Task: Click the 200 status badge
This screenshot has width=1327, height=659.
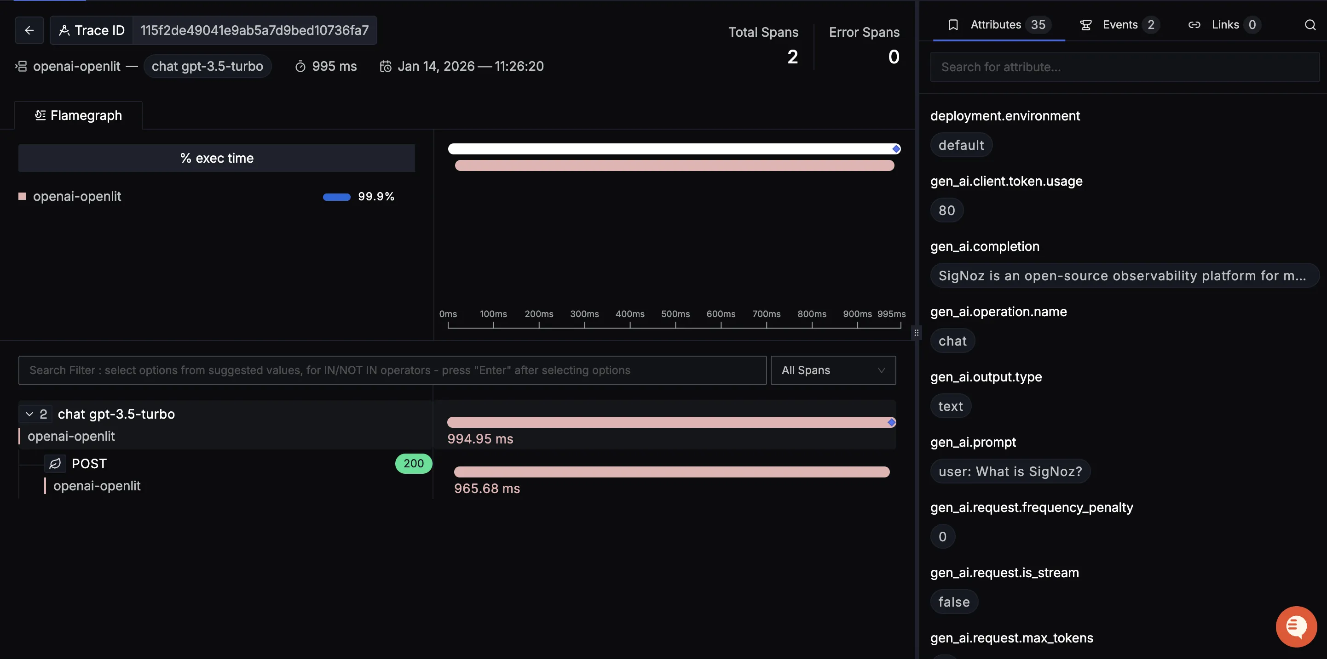Action: pyautogui.click(x=413, y=464)
